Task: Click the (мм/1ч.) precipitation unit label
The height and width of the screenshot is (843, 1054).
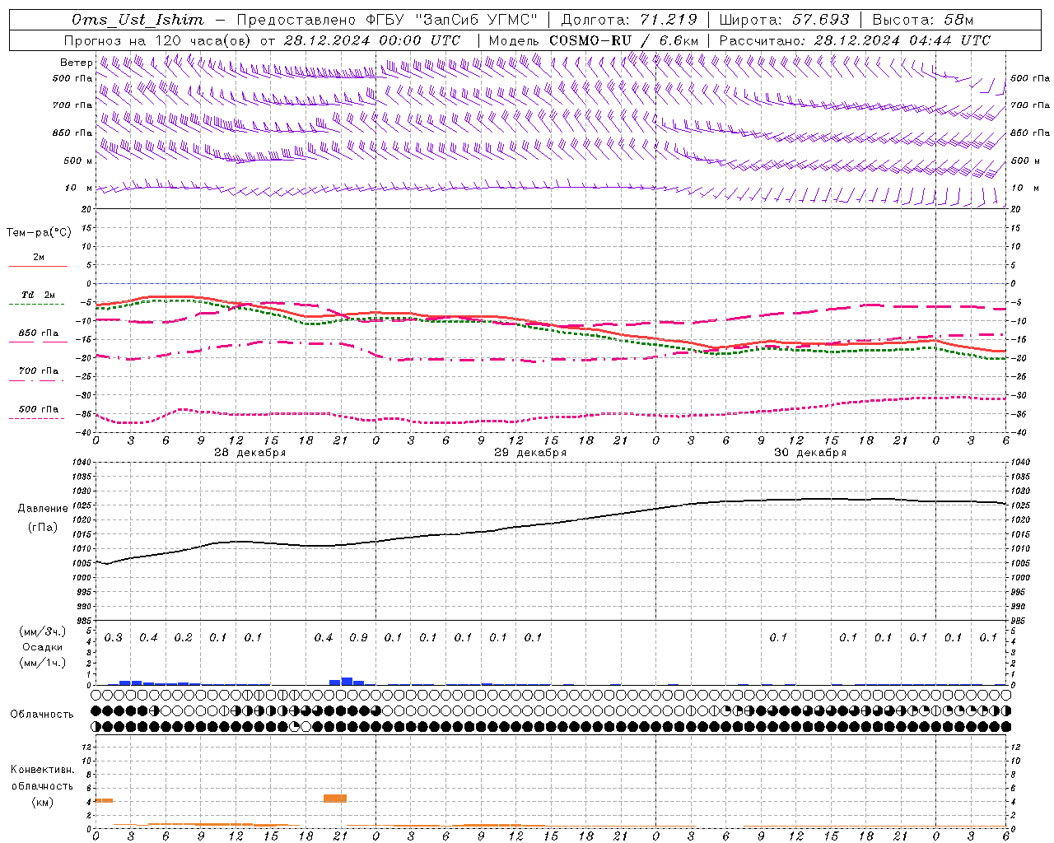Action: [43, 663]
